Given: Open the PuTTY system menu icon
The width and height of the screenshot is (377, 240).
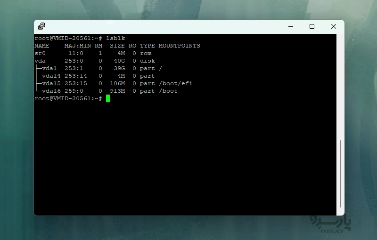Looking at the screenshot, I should (41, 26).
